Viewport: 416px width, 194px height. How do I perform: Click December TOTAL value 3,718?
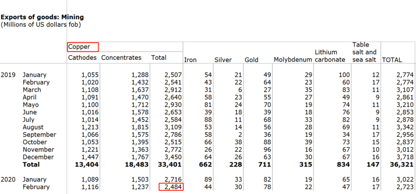[405, 157]
